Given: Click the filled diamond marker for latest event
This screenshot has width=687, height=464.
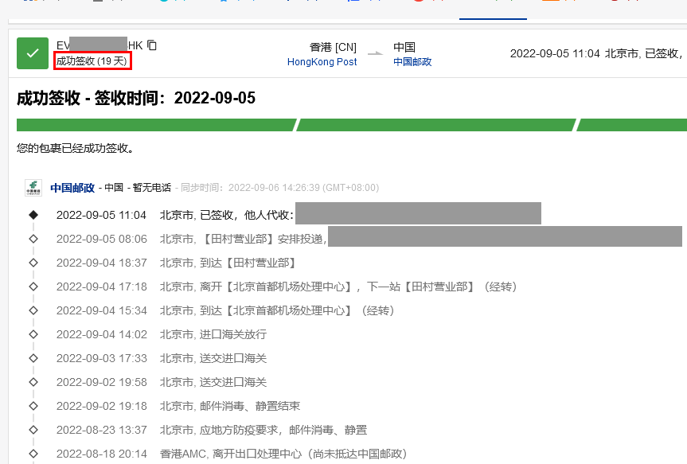Looking at the screenshot, I should pos(33,215).
